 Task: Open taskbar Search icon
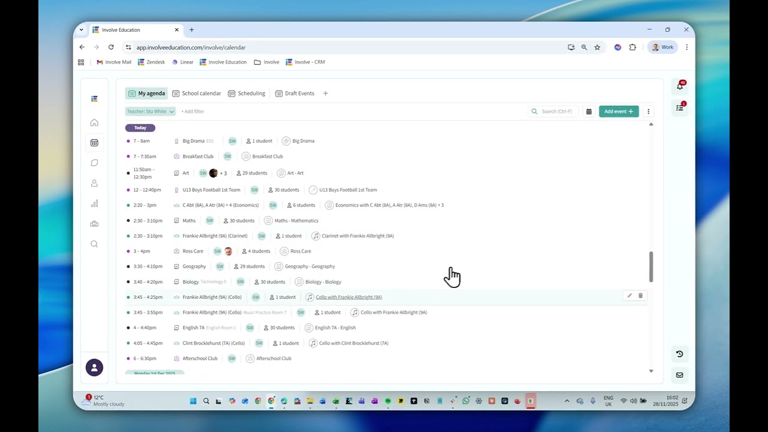pyautogui.click(x=206, y=401)
